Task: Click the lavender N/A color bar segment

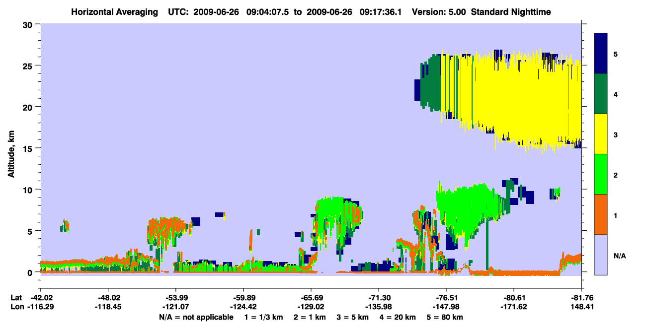Action: 601,255
